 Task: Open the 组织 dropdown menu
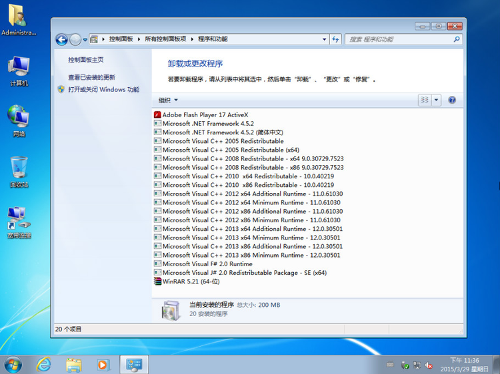(168, 100)
